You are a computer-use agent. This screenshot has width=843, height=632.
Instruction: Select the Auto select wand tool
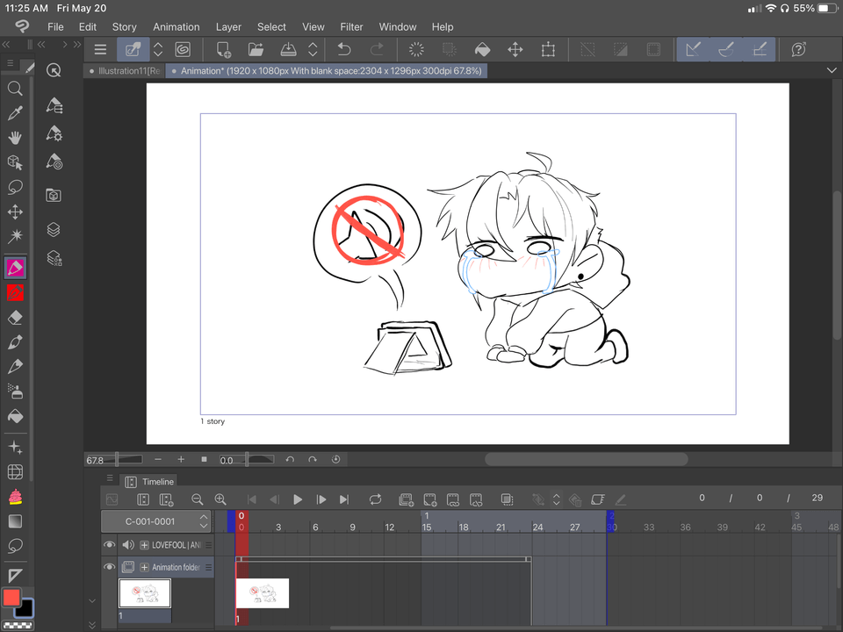[x=15, y=236]
